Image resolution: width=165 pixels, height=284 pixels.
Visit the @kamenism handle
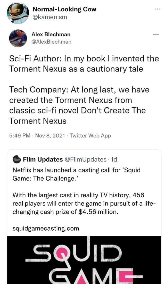50,17
